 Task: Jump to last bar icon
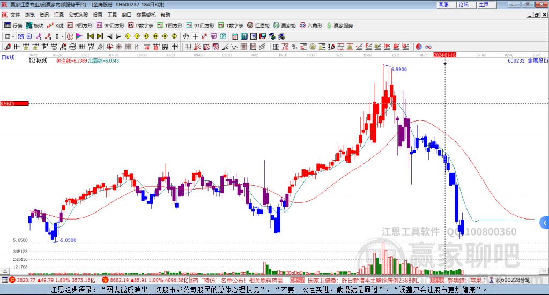100,36
